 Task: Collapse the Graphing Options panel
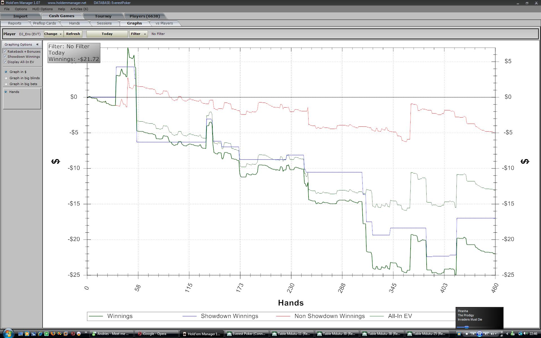(37, 45)
